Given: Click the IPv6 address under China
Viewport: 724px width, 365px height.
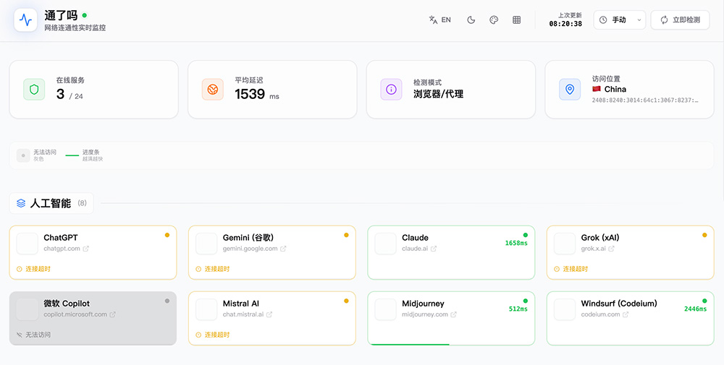Looking at the screenshot, I should coord(646,100).
